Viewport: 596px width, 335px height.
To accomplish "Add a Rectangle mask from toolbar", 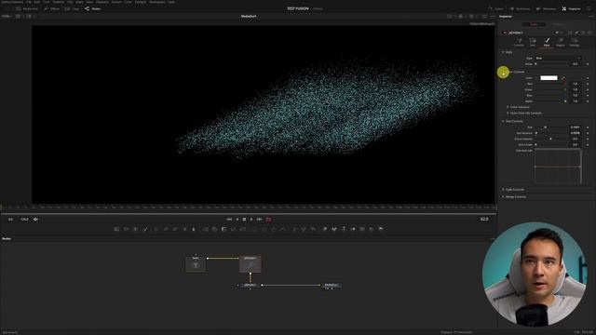I will [254, 229].
